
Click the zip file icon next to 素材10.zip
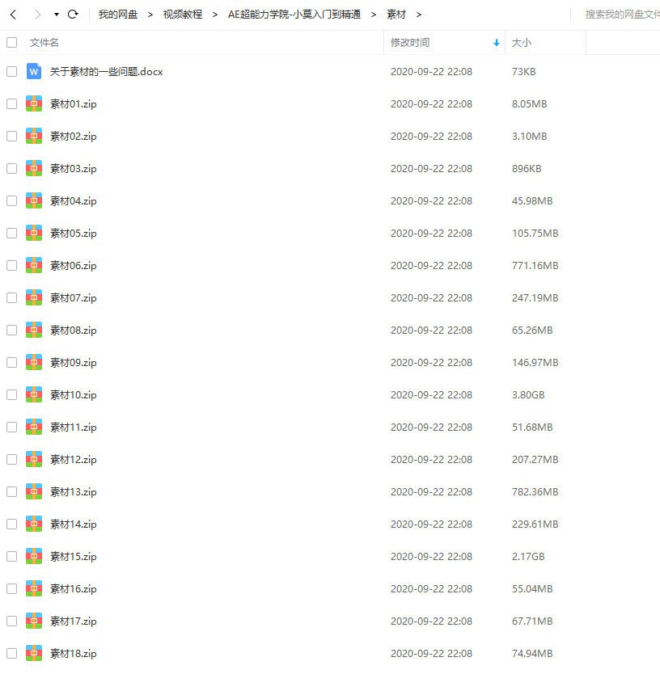[x=33, y=394]
